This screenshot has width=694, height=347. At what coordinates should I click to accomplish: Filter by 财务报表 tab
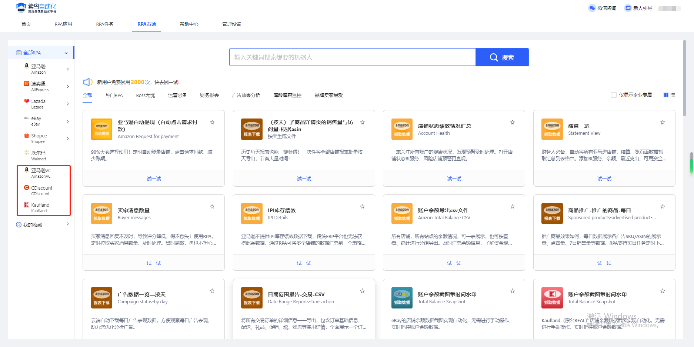point(209,95)
